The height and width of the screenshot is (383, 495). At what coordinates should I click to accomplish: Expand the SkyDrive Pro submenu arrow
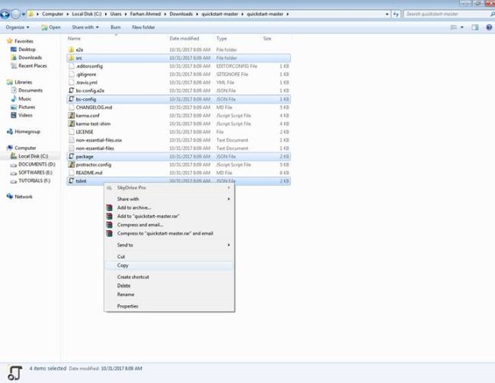[229, 187]
